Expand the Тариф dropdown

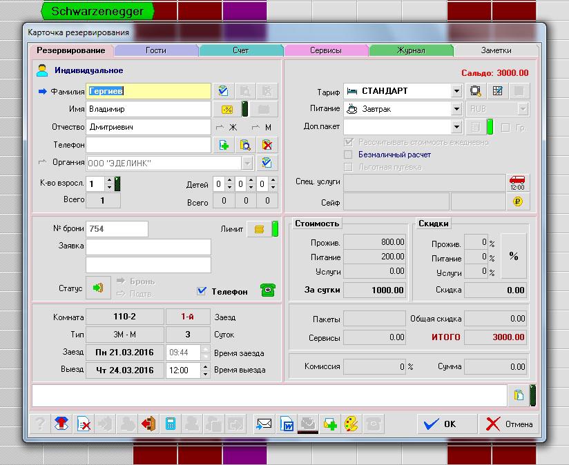[456, 91]
